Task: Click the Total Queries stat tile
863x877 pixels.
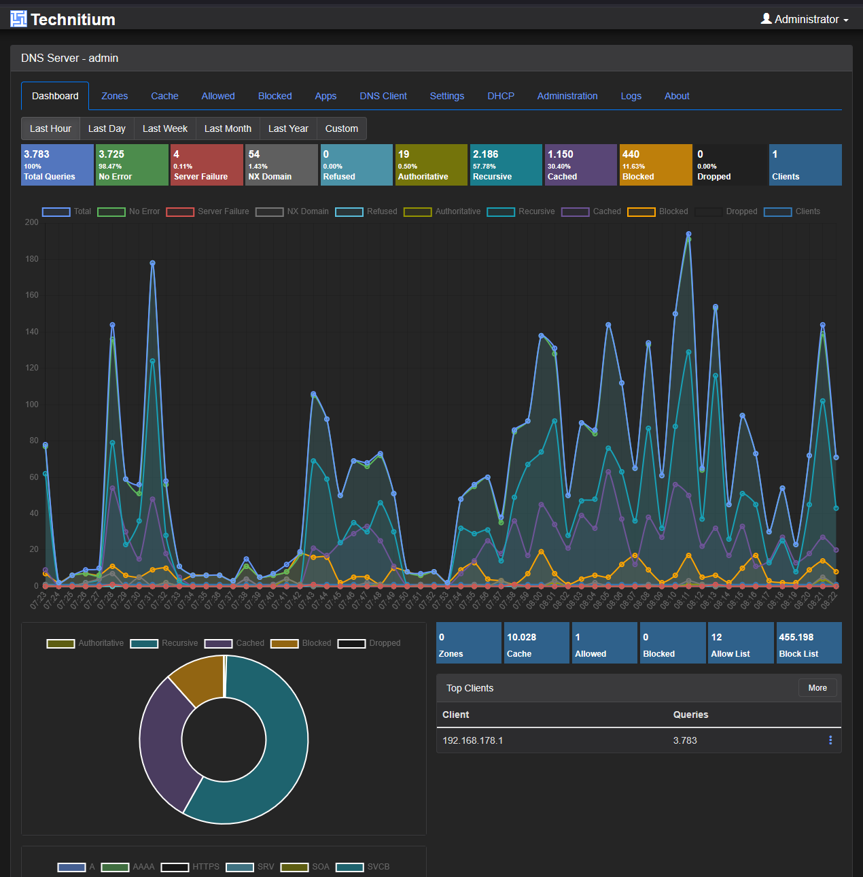Action: click(x=58, y=165)
